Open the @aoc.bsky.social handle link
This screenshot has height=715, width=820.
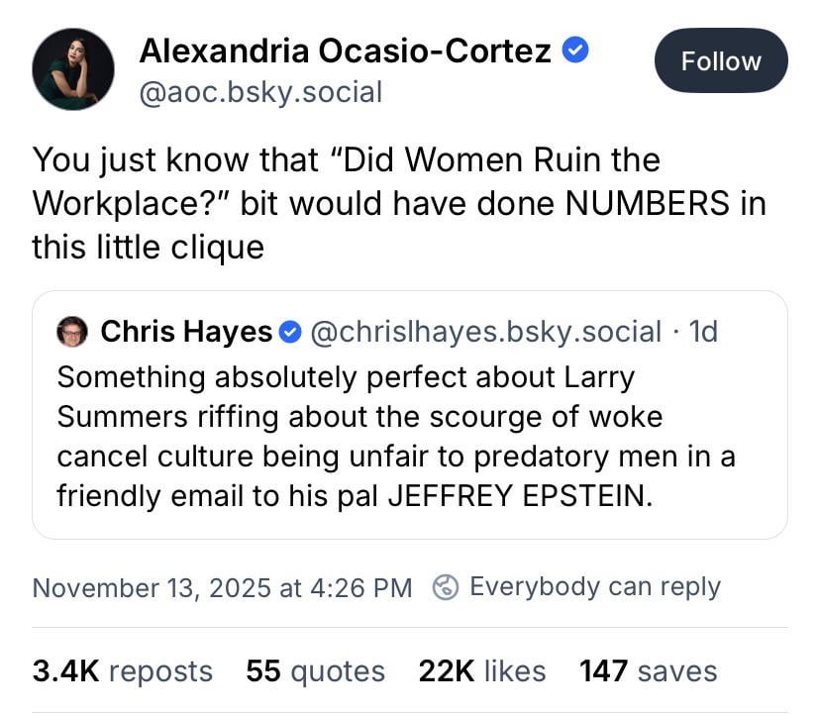tap(260, 93)
